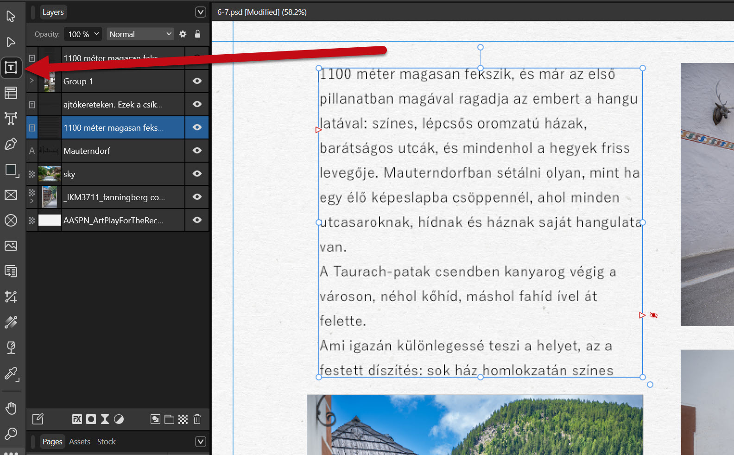Screen dimensions: 734x455
Task: Select the Transparency tool wine glass icon
Action: (11, 348)
